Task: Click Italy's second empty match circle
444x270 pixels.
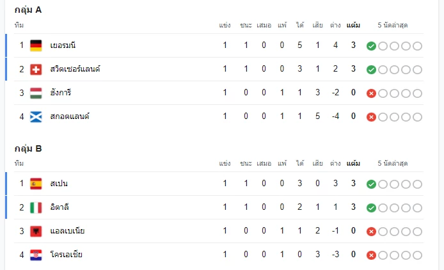Action: click(x=395, y=208)
